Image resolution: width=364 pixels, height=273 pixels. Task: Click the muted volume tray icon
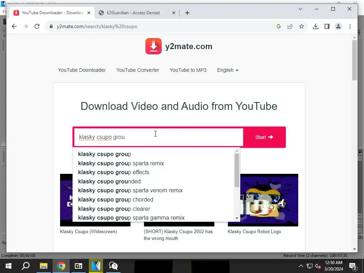[318, 266]
